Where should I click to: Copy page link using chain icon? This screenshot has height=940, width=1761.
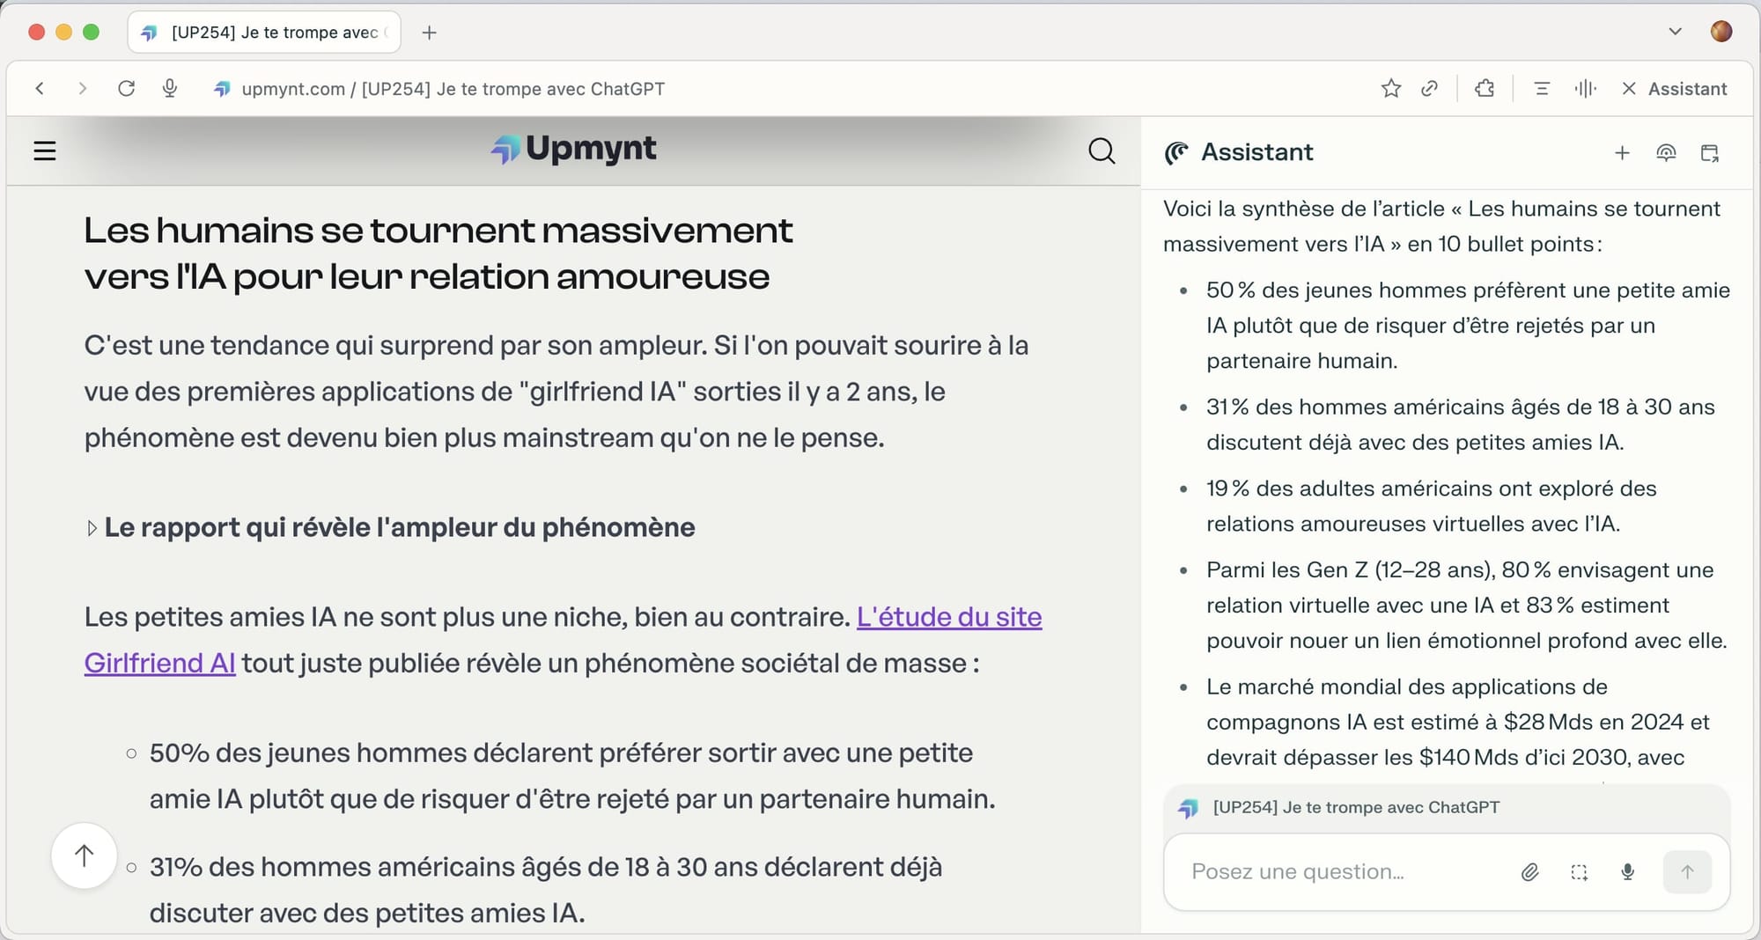tap(1429, 88)
